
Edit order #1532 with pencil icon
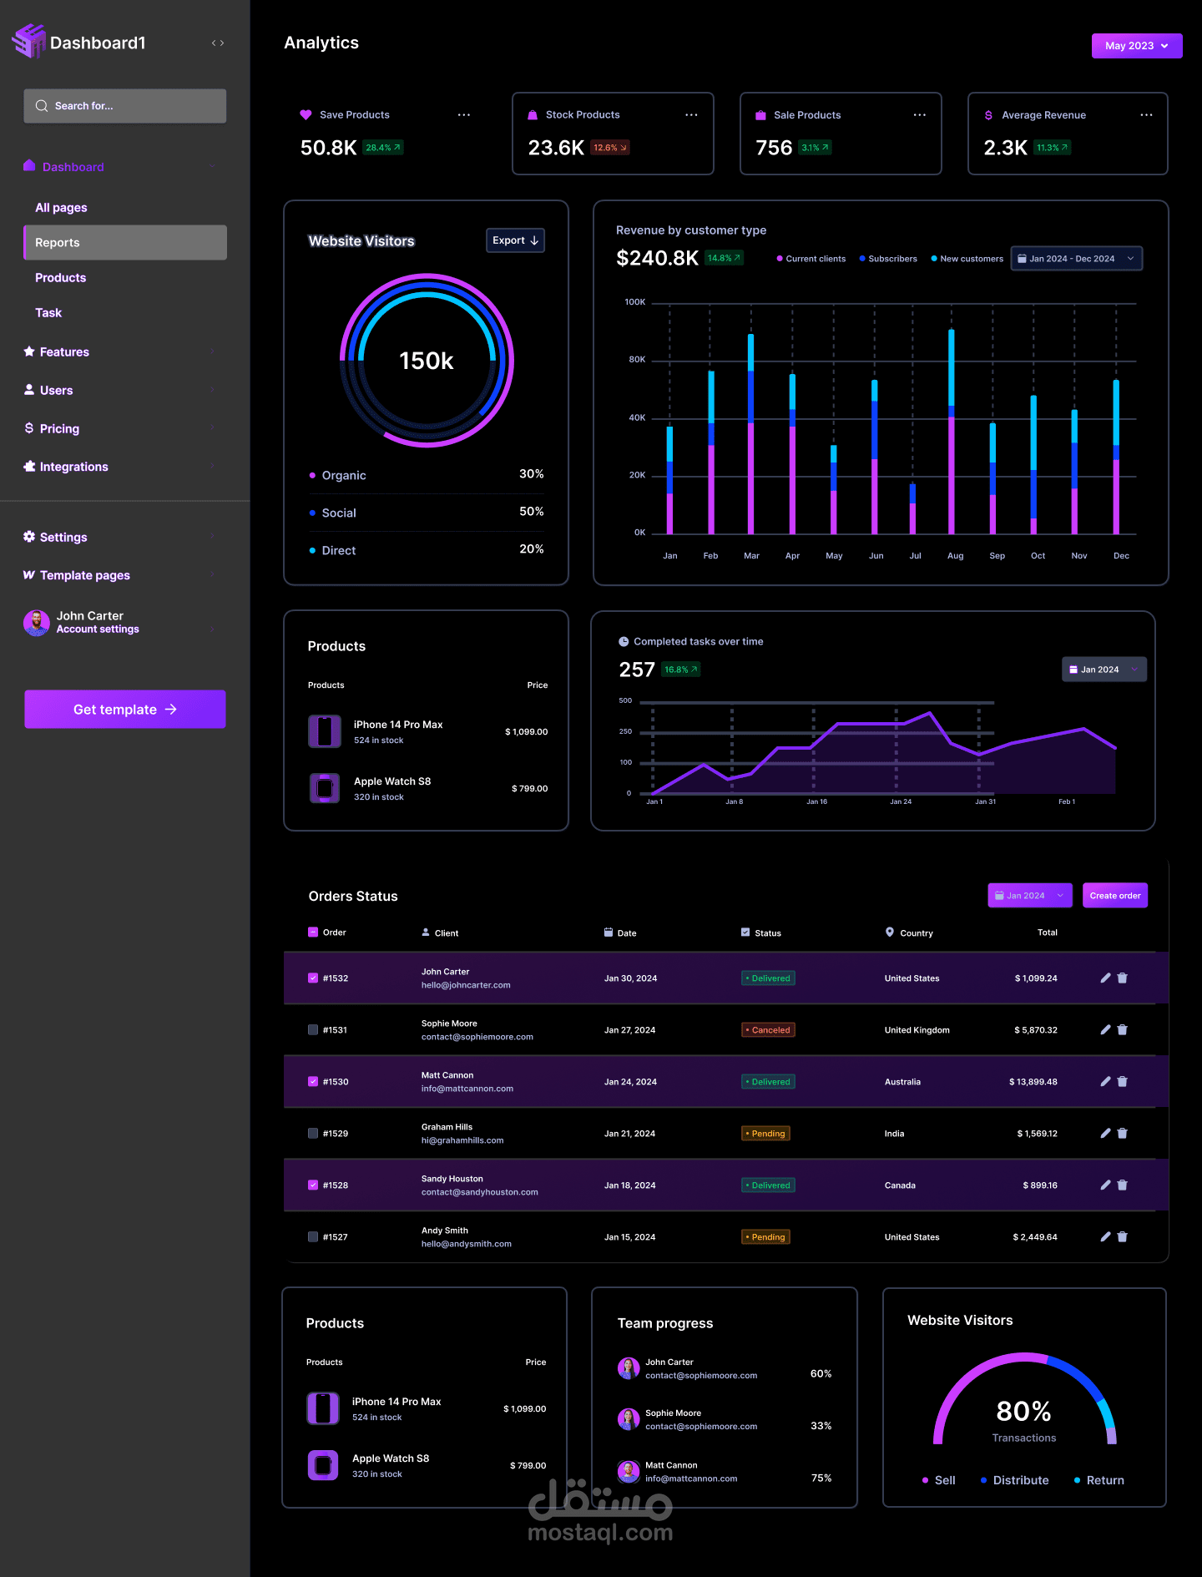pyautogui.click(x=1105, y=978)
